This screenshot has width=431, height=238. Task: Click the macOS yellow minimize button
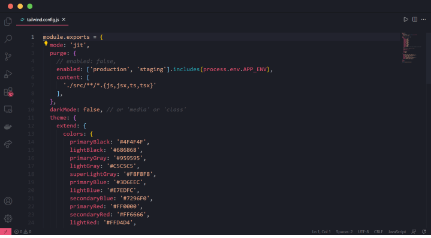pyautogui.click(x=20, y=7)
